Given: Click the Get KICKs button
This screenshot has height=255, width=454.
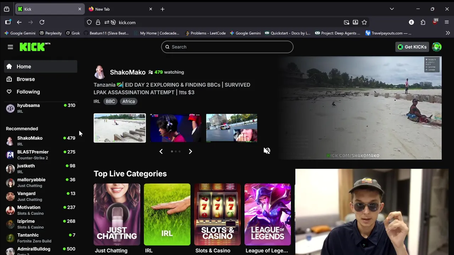Looking at the screenshot, I should [x=412, y=47].
